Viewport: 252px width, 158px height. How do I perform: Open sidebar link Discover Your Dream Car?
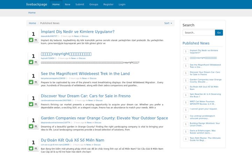click(205, 73)
